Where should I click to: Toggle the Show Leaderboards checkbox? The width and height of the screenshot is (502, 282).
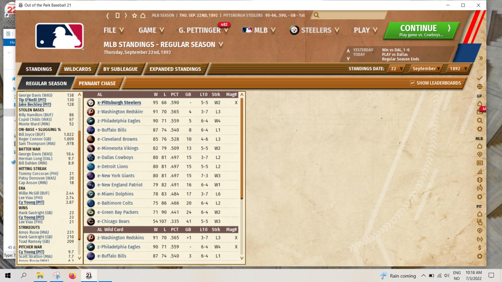[x=412, y=83]
